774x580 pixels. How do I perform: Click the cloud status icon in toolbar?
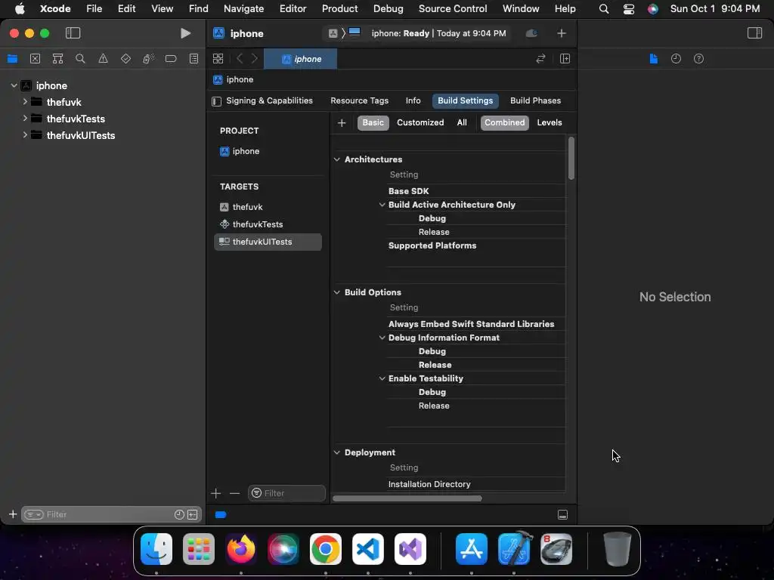(x=531, y=33)
